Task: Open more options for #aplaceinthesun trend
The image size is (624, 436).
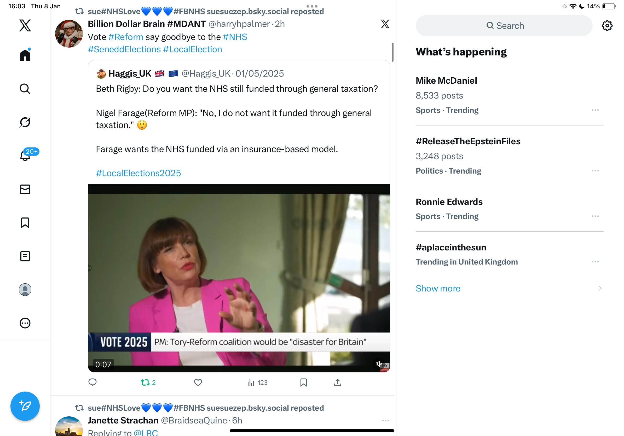Action: pyautogui.click(x=595, y=261)
